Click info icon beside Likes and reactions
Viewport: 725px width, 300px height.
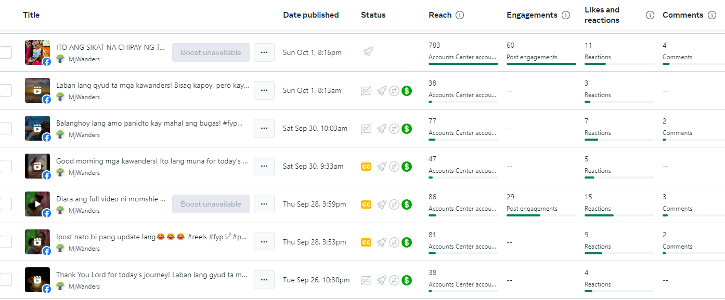(x=650, y=15)
